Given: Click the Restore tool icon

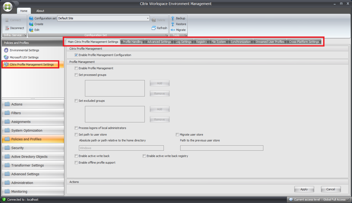Looking at the screenshot, I should (x=173, y=24).
